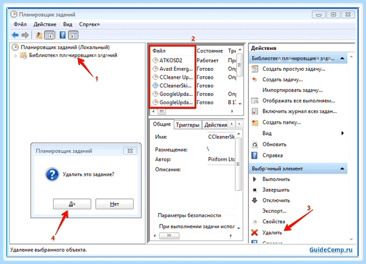Cancel deletion with the Нет button
Image resolution: width=366 pixels, height=264 pixels.
115,204
